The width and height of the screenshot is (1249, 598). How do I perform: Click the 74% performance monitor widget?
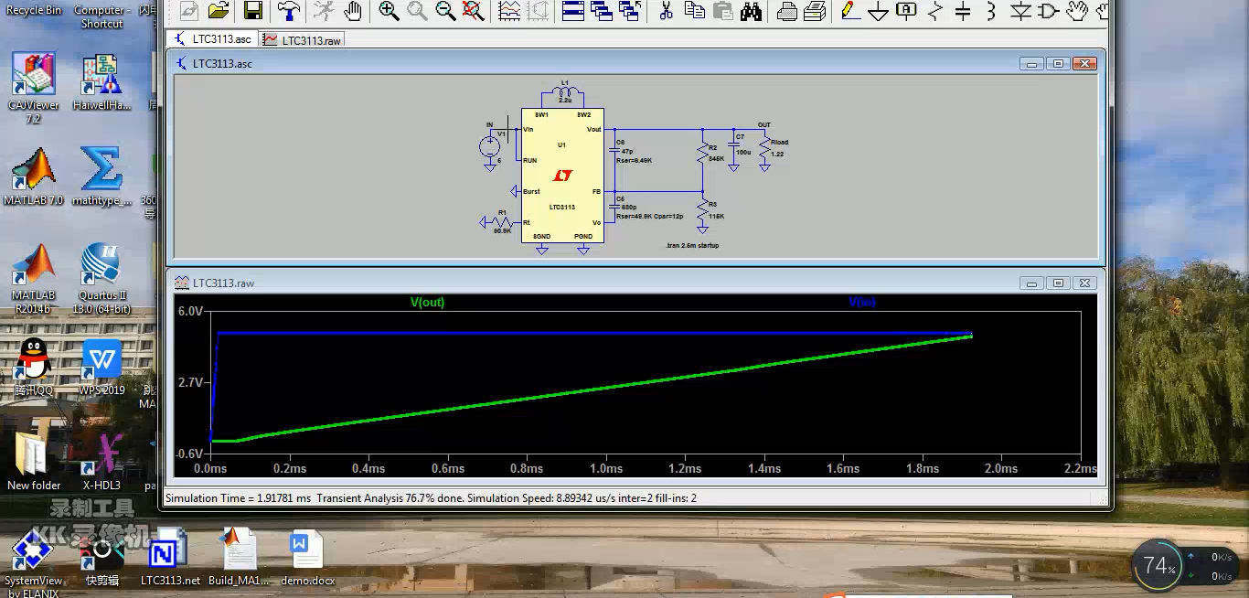1157,566
